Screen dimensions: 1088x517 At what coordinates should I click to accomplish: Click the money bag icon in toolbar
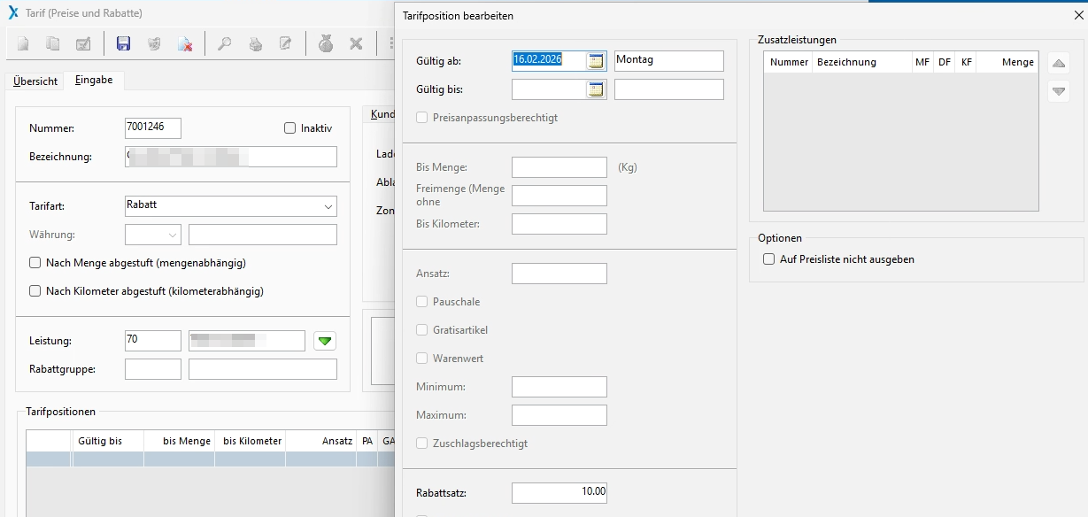coord(326,43)
